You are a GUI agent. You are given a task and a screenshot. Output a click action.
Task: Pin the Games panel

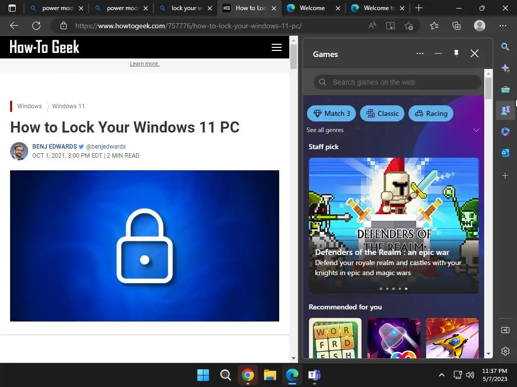pyautogui.click(x=456, y=53)
